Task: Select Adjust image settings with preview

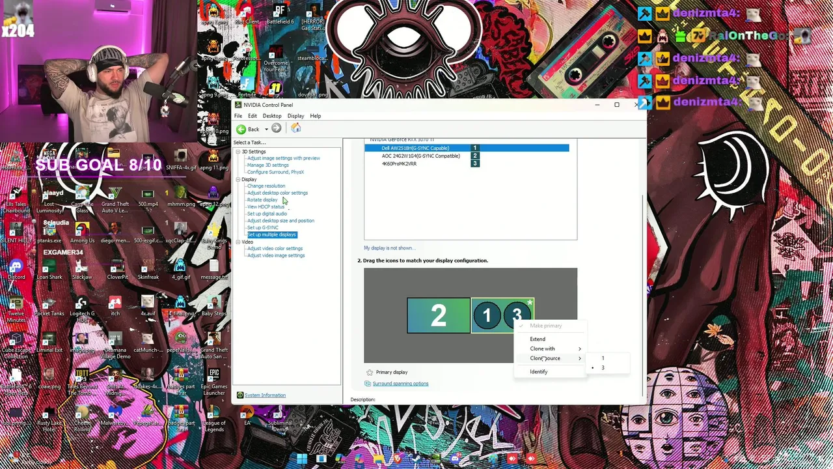Action: [283, 158]
